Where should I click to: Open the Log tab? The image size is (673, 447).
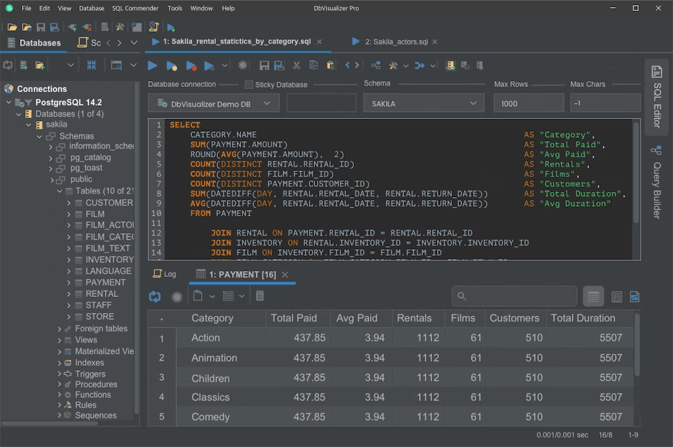coord(165,274)
